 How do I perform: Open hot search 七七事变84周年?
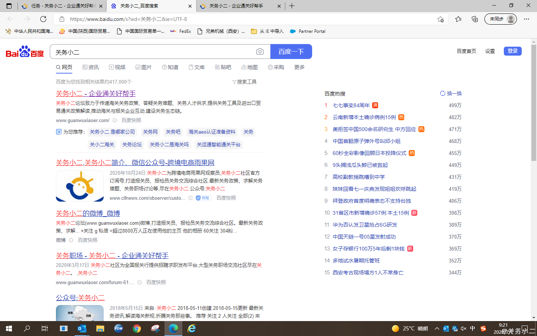[351, 105]
